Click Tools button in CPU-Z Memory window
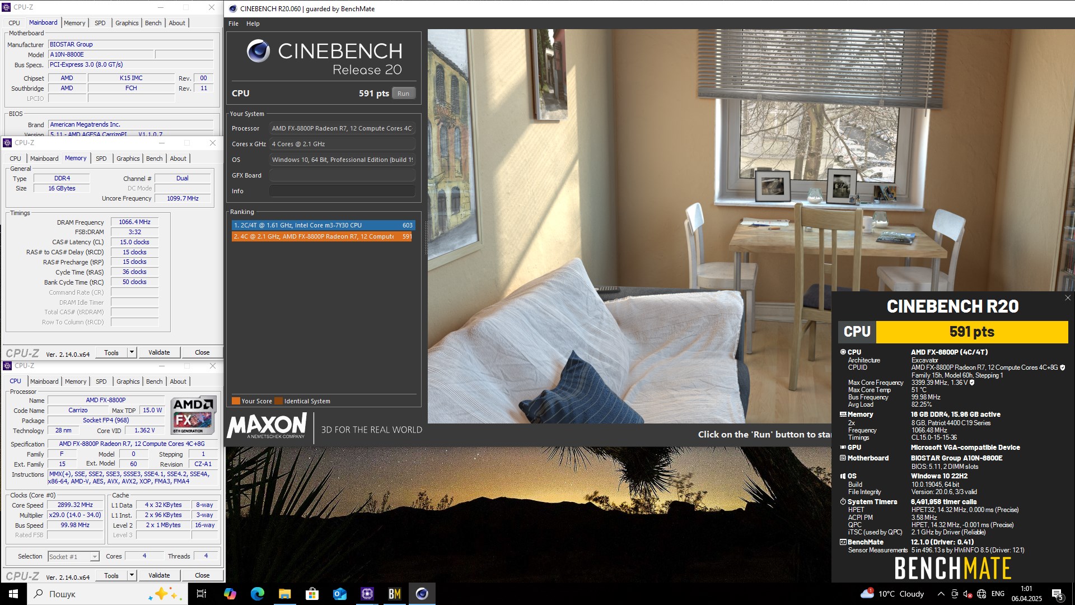 click(111, 352)
